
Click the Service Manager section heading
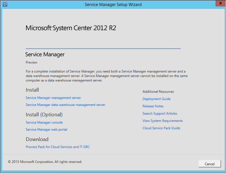pos(45,54)
